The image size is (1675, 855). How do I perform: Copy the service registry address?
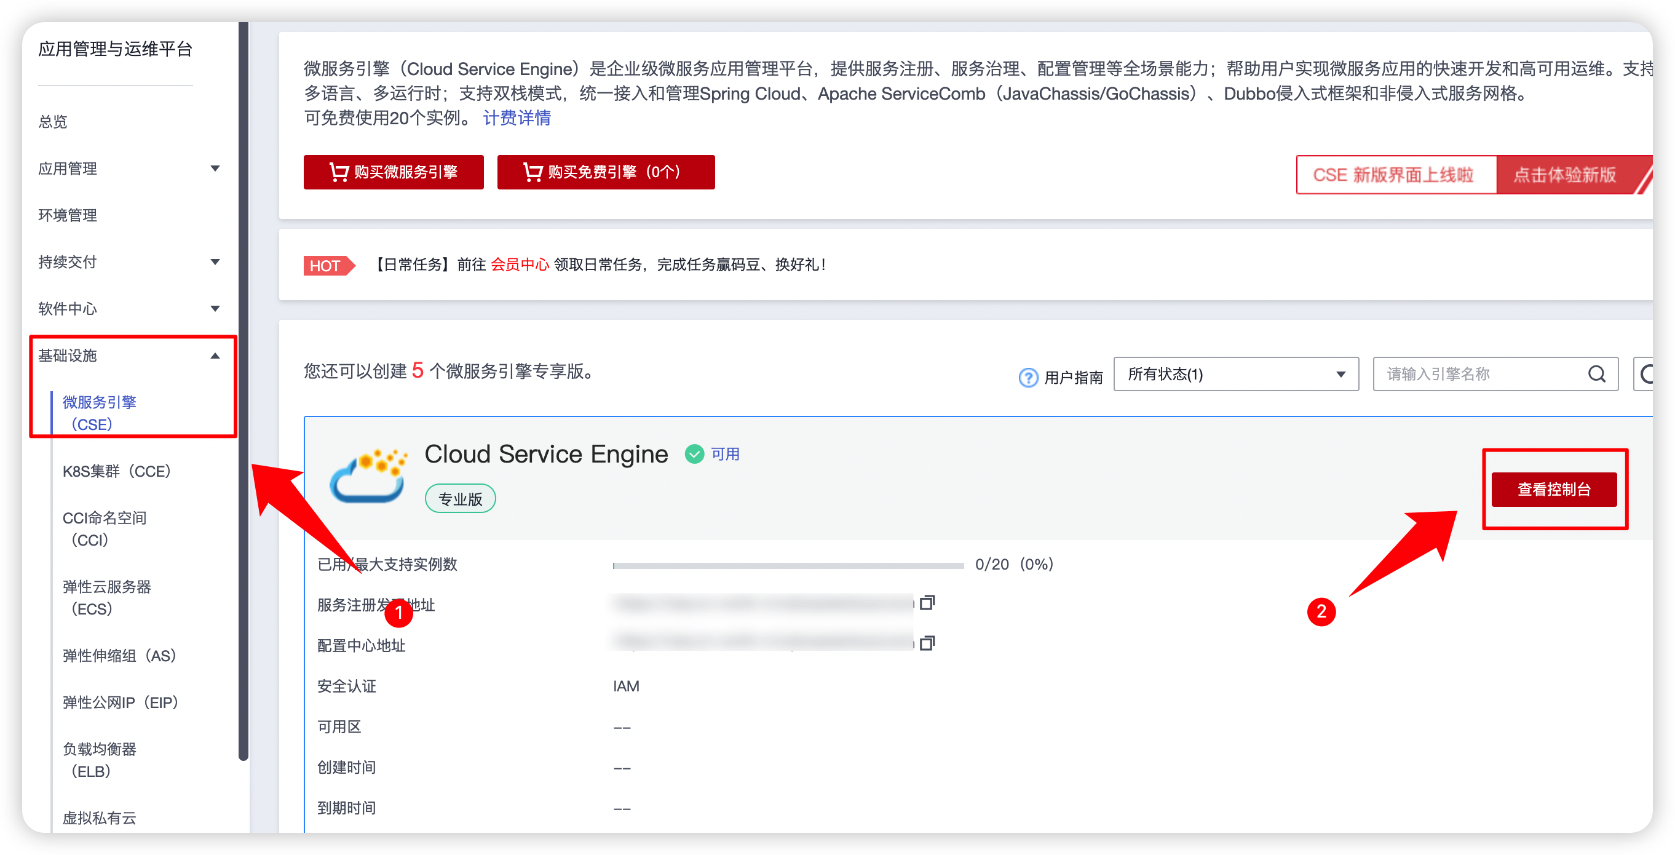coord(927,603)
